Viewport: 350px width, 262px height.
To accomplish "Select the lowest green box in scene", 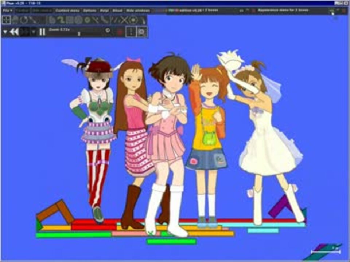I will pos(172,242).
